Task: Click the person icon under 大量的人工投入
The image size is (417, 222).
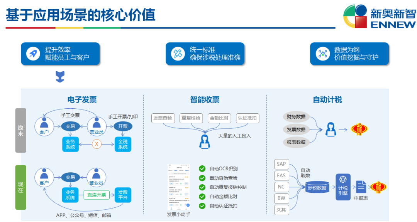Action: [205, 141]
